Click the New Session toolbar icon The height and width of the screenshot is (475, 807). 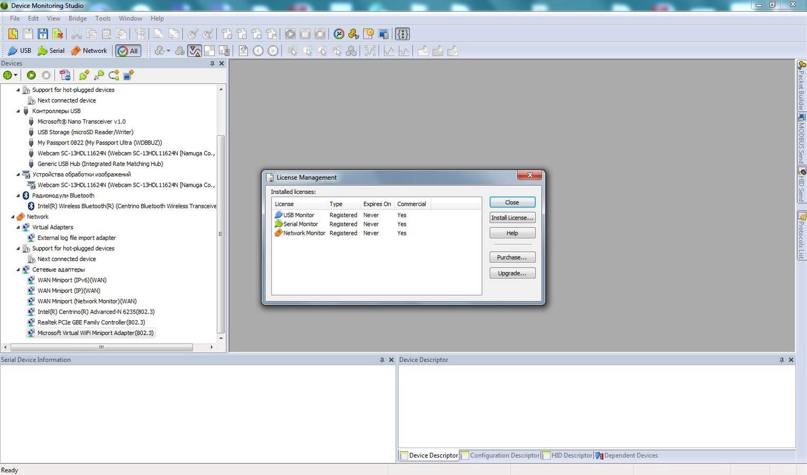pos(13,34)
